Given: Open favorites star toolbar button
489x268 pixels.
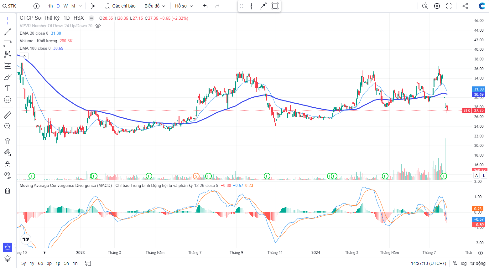Looking at the screenshot, I should pos(8,247).
